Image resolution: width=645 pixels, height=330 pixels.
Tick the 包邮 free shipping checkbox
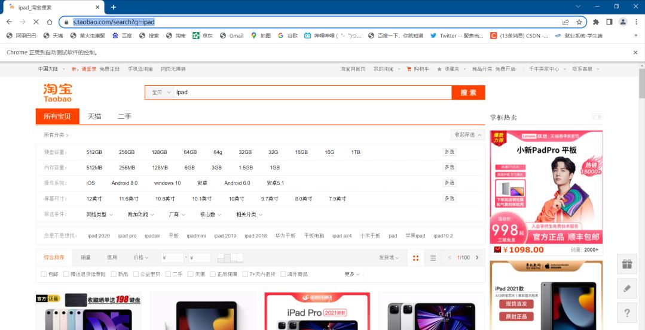44,274
